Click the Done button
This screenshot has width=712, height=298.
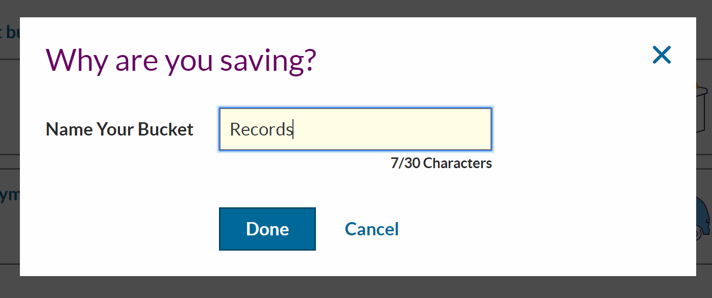[267, 229]
